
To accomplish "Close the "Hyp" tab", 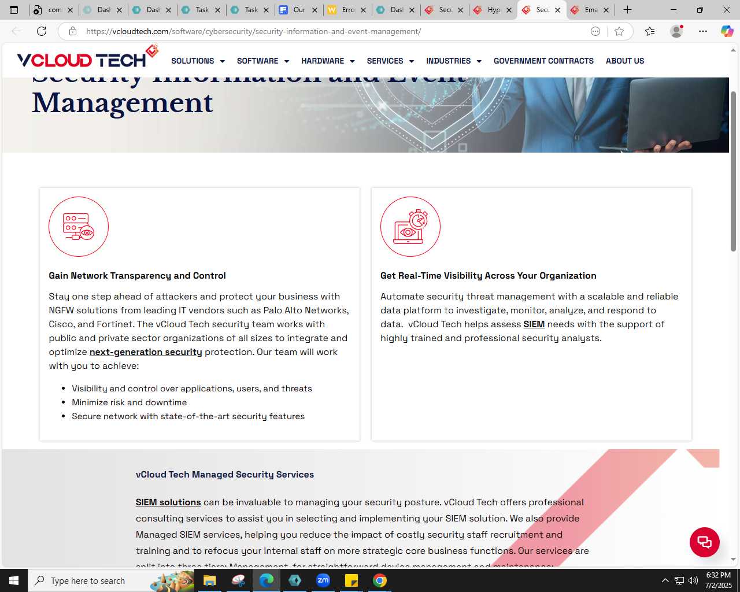I will point(509,10).
